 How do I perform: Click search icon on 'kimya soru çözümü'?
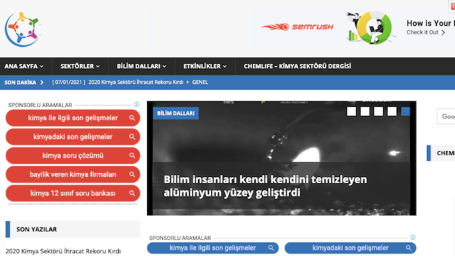pos(132,156)
